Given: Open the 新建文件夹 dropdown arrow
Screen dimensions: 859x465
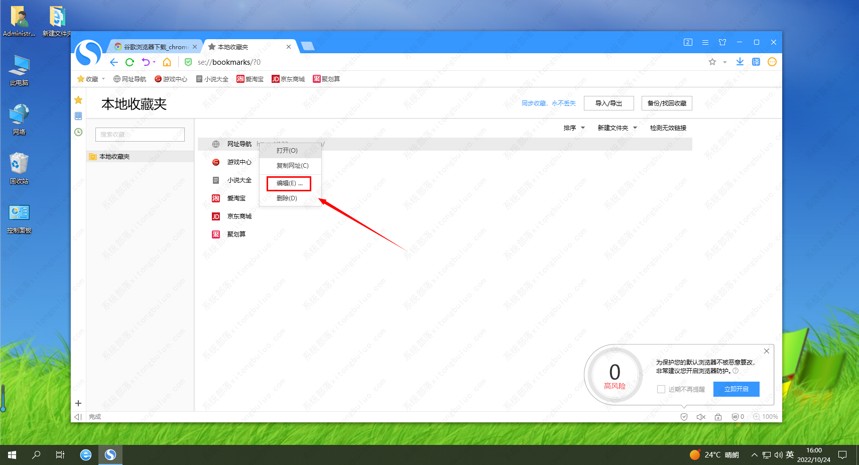Looking at the screenshot, I should click(x=635, y=128).
